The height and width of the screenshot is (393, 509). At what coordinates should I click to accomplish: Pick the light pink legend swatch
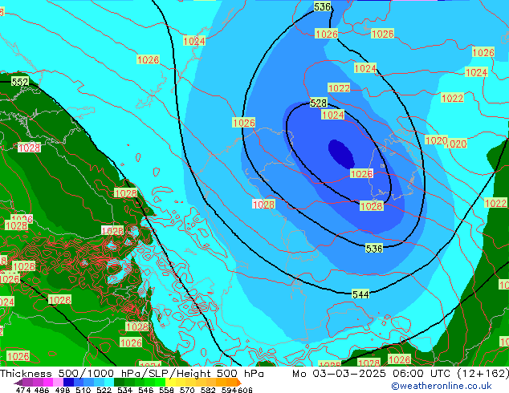[58, 382]
